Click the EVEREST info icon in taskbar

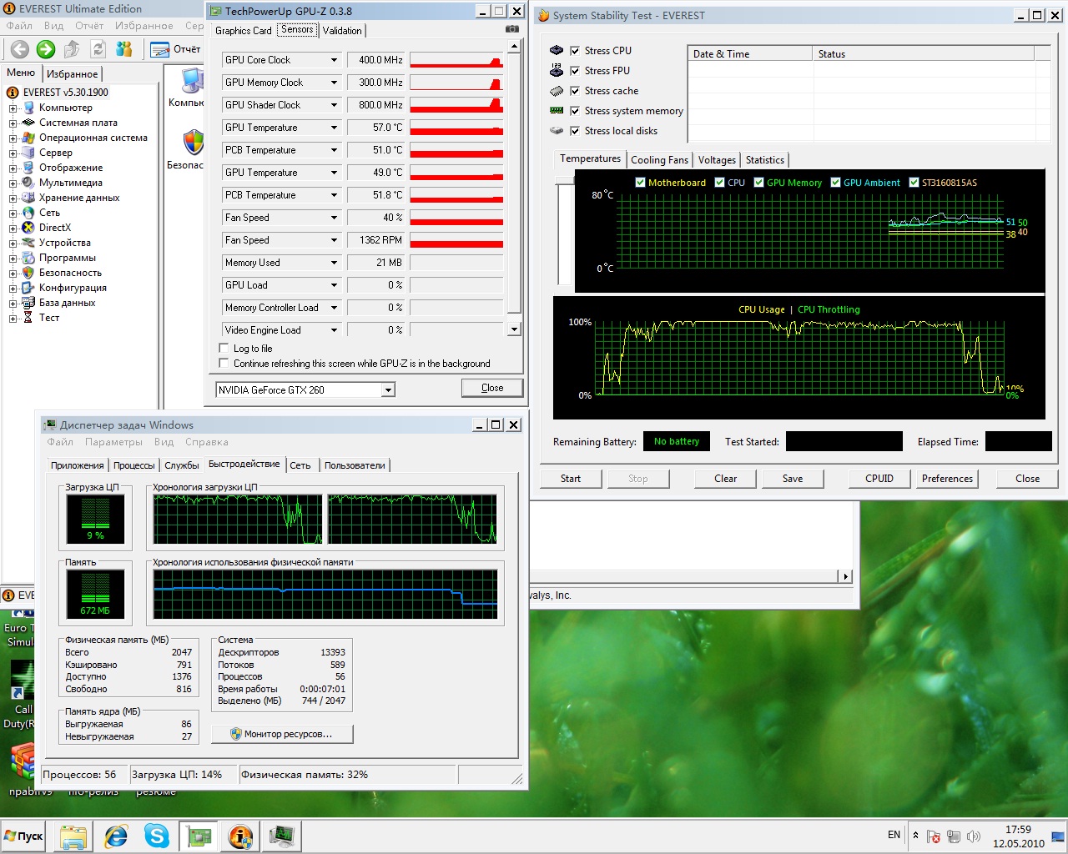[240, 836]
